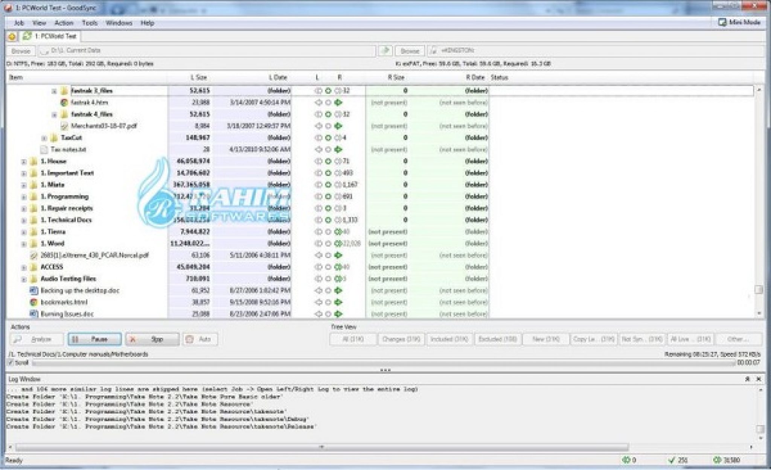Select left arrow option for ACCESS row
The height and width of the screenshot is (470, 771).
point(318,267)
